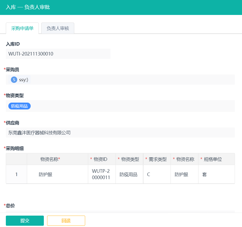
Task: Click the C cell in 需求类型 column
Action: pos(148,175)
